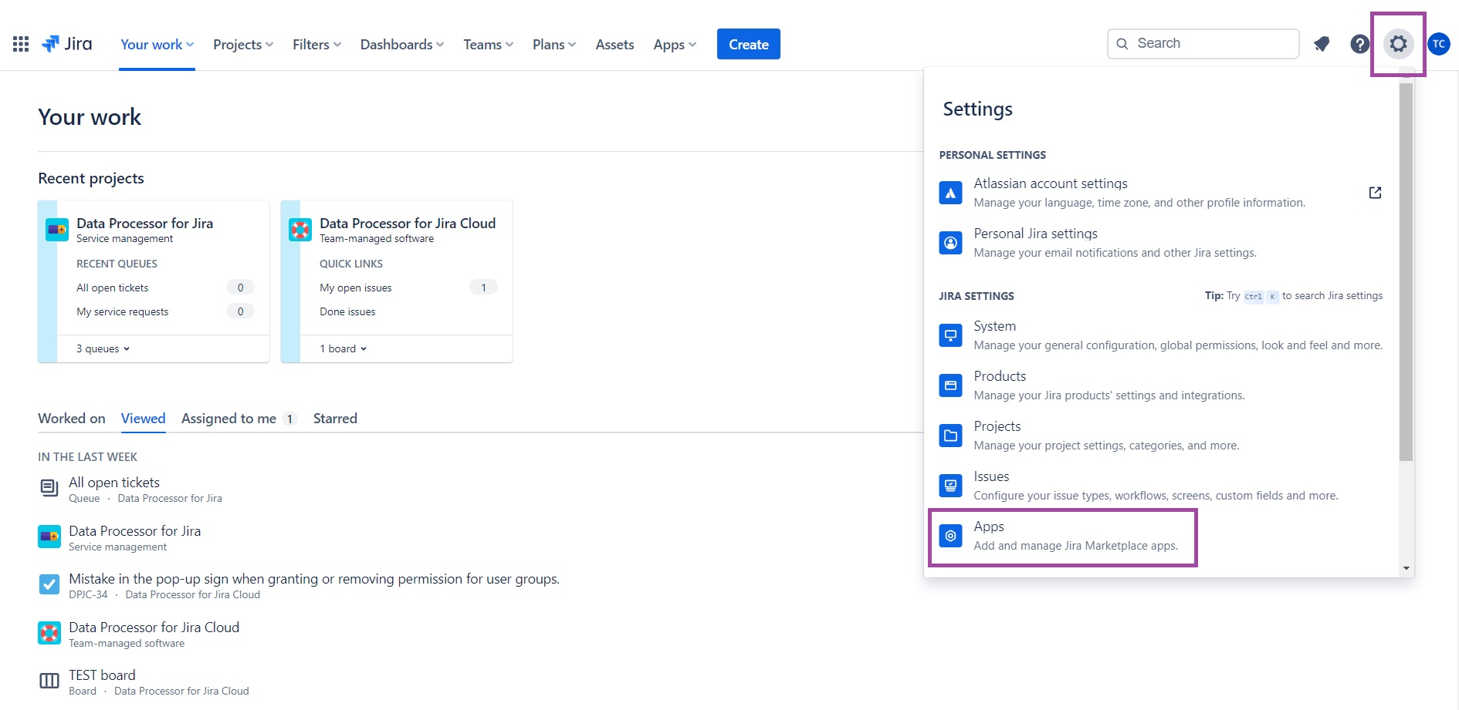Open Data Processor for Jira card title

click(x=144, y=223)
